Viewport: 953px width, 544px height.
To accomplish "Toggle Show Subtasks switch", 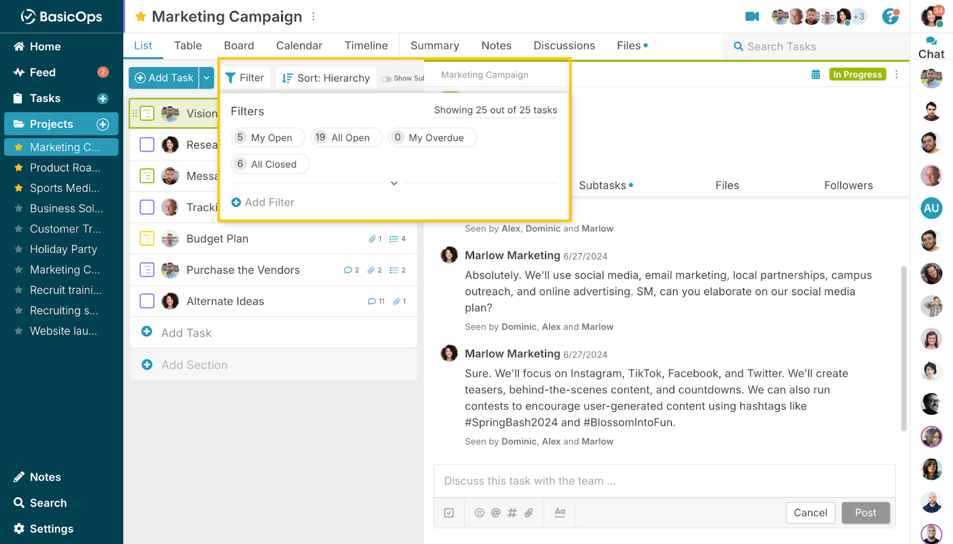I will (388, 77).
